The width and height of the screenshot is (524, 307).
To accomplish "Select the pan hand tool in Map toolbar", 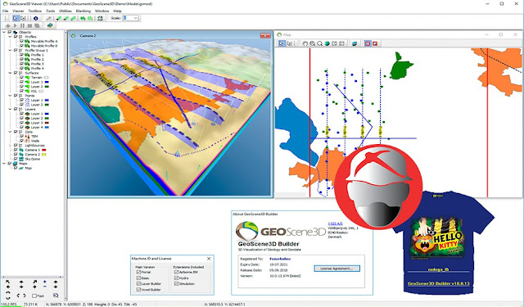I will [305, 43].
